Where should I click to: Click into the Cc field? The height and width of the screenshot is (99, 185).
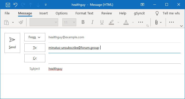click(x=115, y=58)
